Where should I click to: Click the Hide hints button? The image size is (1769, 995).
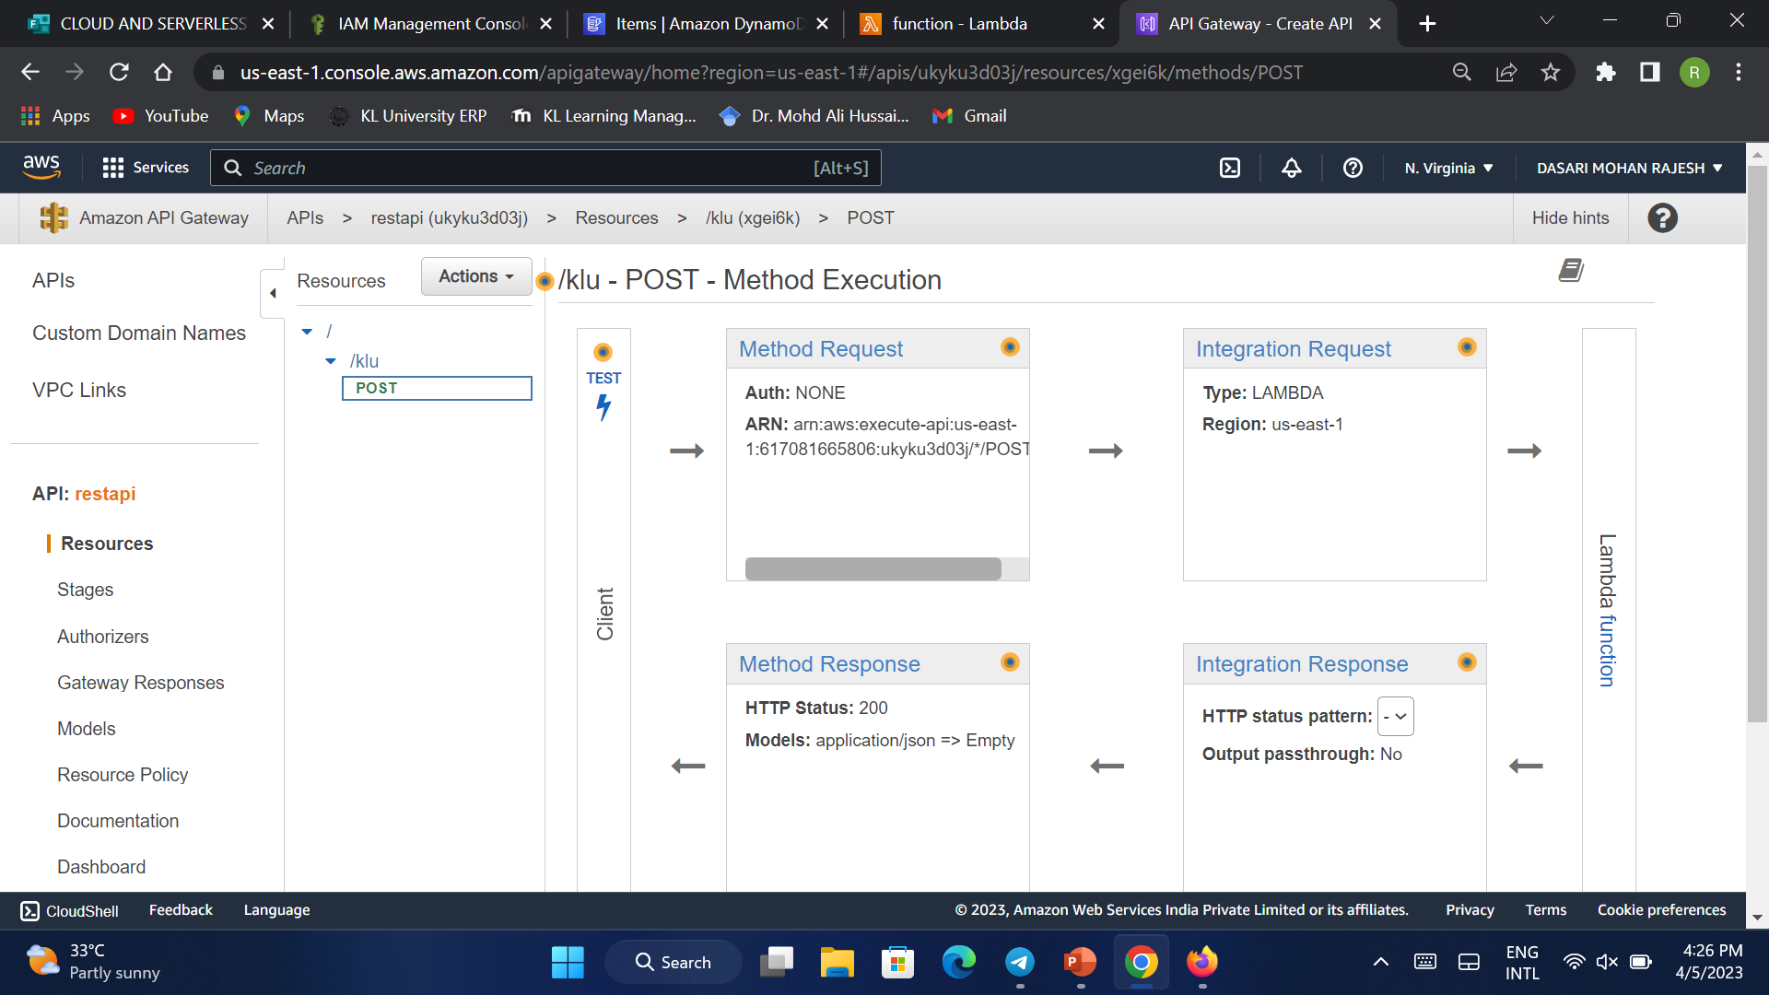pyautogui.click(x=1571, y=218)
